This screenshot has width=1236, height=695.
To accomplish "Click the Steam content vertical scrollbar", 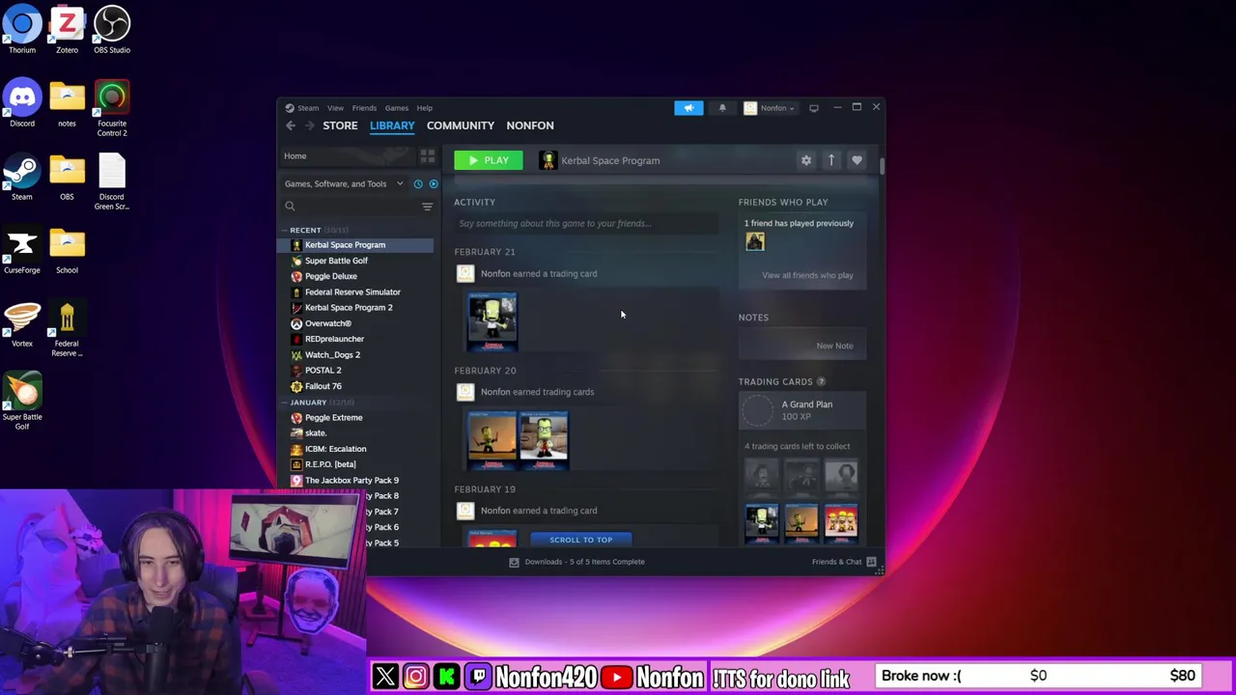I will point(883,165).
